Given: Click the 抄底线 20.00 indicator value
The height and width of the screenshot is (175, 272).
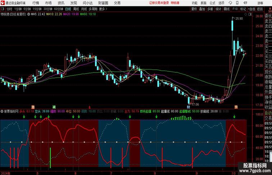Looking at the screenshot, I should [209, 111].
